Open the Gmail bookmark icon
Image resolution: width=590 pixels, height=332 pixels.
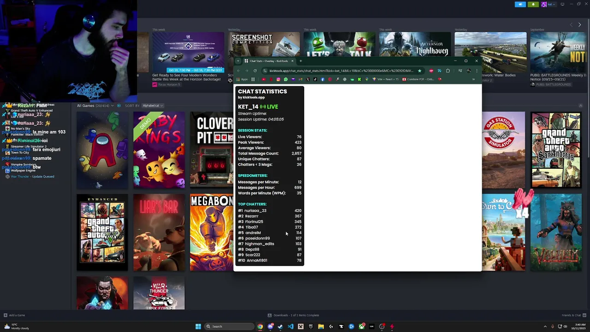pyautogui.click(x=301, y=79)
